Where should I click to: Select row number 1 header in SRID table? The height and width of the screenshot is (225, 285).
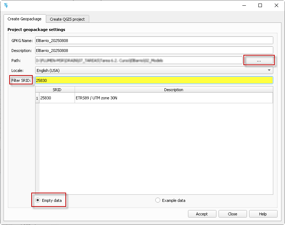[x=37, y=98]
